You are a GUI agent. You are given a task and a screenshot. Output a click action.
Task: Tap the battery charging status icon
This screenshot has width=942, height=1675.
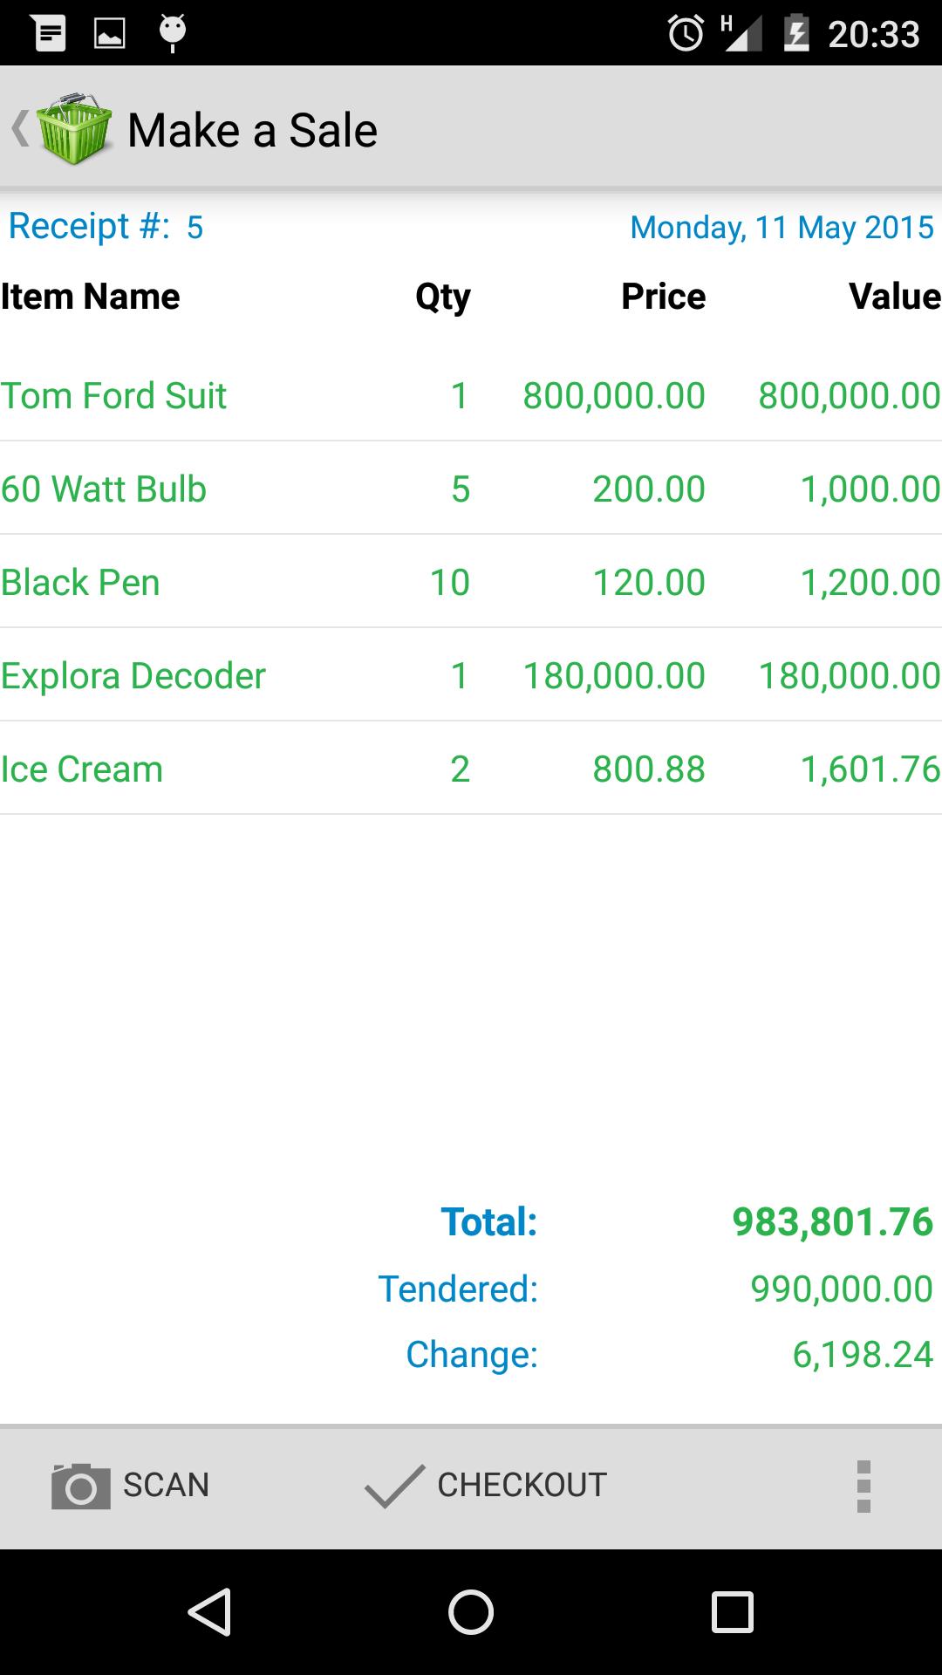[795, 34]
